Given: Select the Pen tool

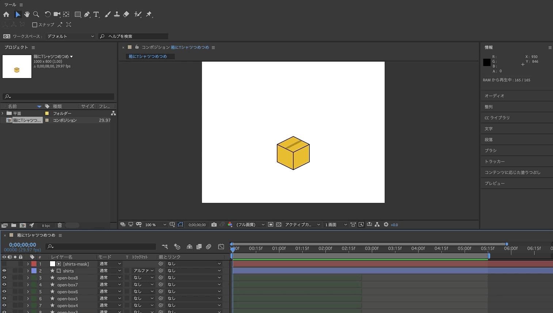Looking at the screenshot, I should [x=87, y=14].
